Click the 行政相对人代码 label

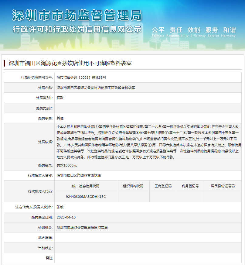40,191
